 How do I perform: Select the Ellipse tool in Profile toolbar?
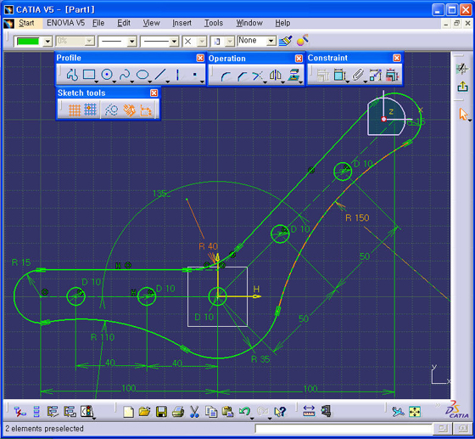(142, 75)
